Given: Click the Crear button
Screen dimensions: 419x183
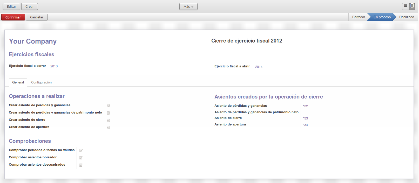Looking at the screenshot, I should point(30,6).
